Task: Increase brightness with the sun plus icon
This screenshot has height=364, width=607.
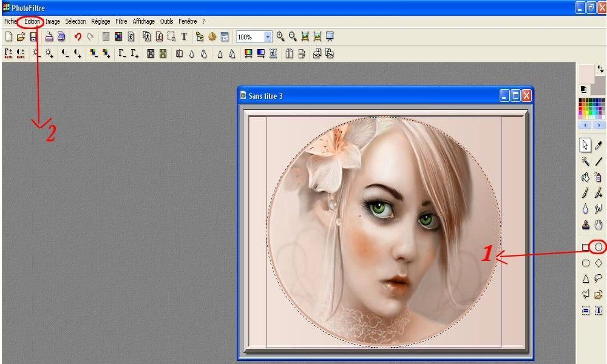Action: click(49, 53)
